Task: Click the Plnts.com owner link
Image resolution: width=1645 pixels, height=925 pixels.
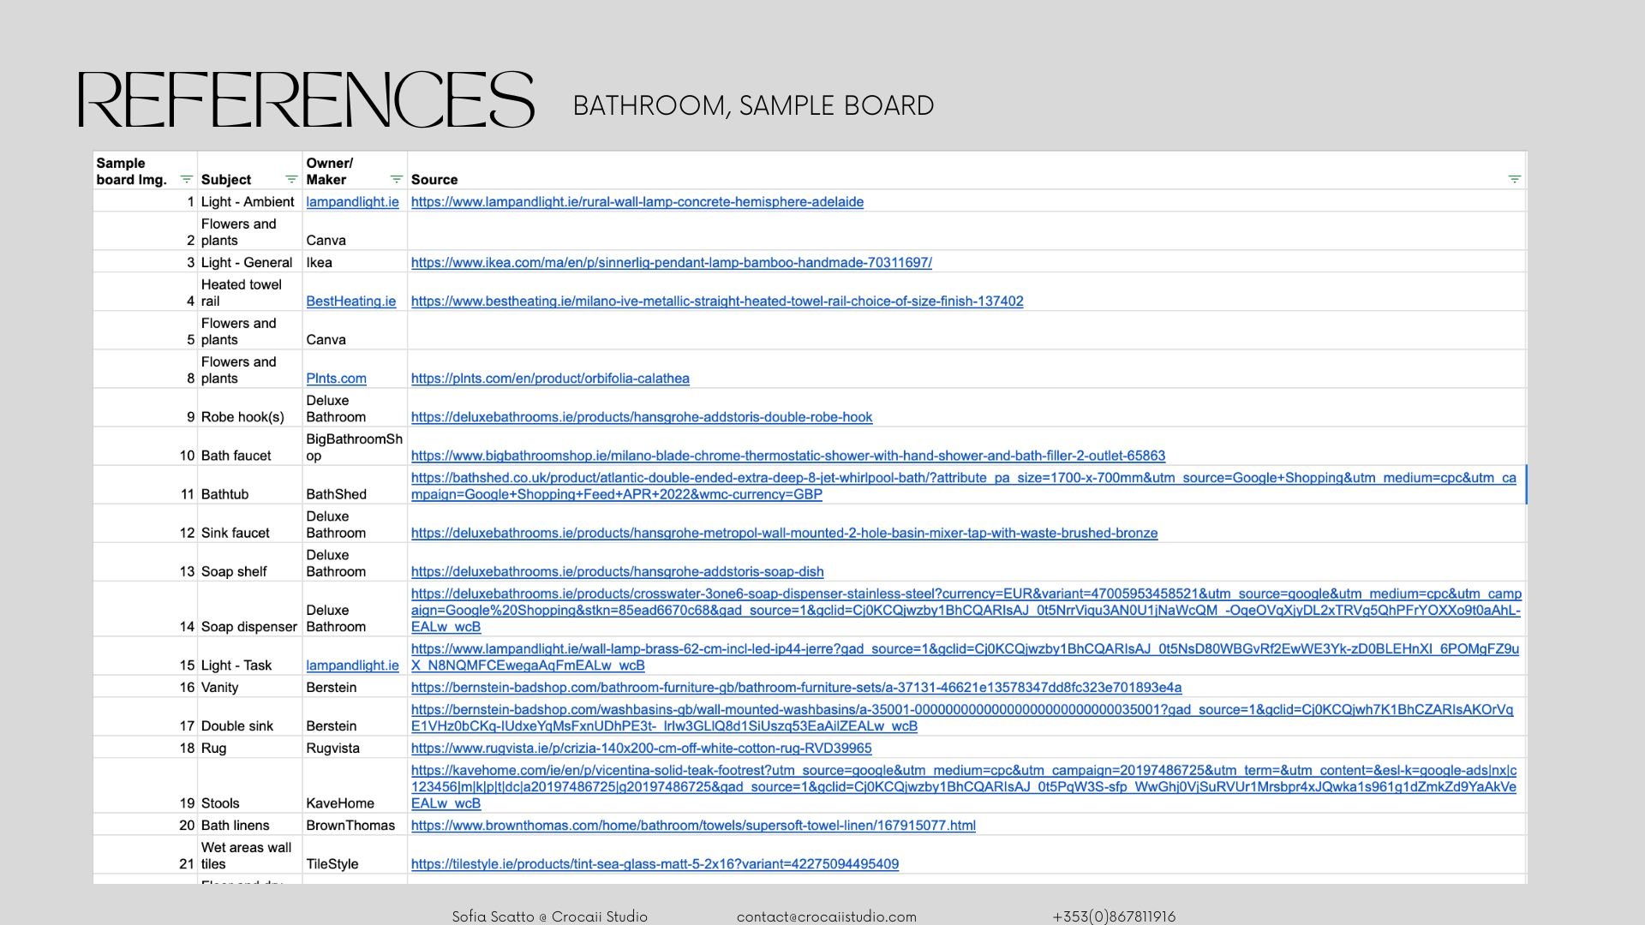Action: pos(336,379)
